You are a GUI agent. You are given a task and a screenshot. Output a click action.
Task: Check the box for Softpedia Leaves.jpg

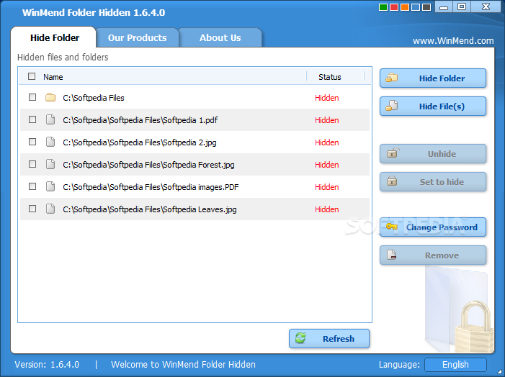point(32,209)
